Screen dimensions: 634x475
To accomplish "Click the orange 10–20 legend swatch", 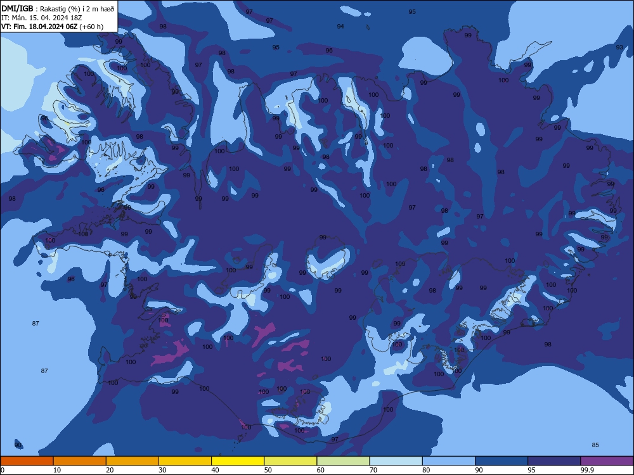I will click(x=80, y=461).
